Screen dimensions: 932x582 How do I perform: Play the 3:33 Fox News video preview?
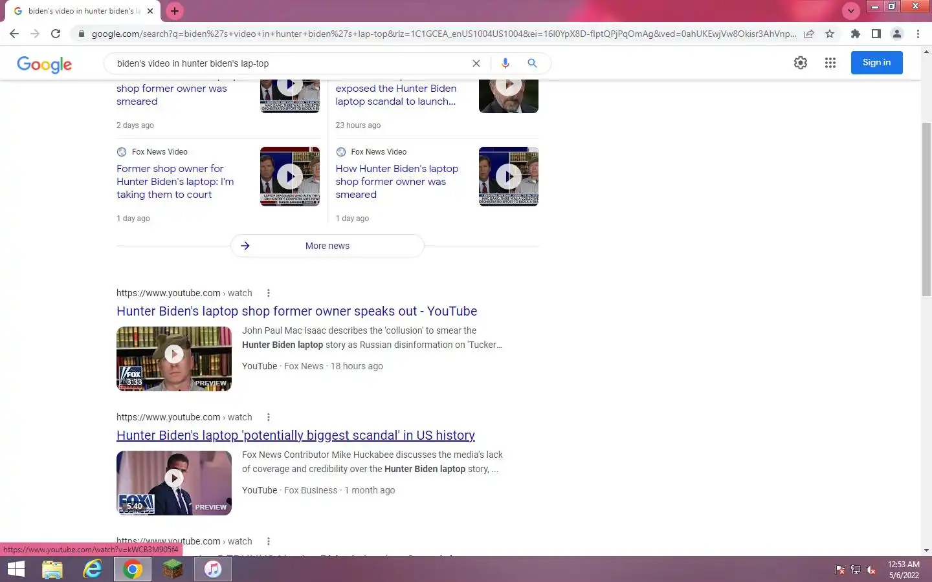(x=174, y=359)
